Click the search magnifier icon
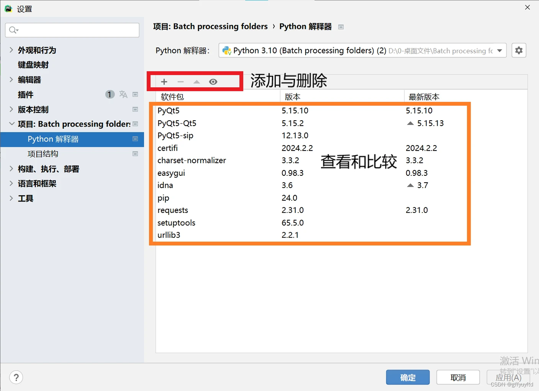The width and height of the screenshot is (539, 391). 14,30
